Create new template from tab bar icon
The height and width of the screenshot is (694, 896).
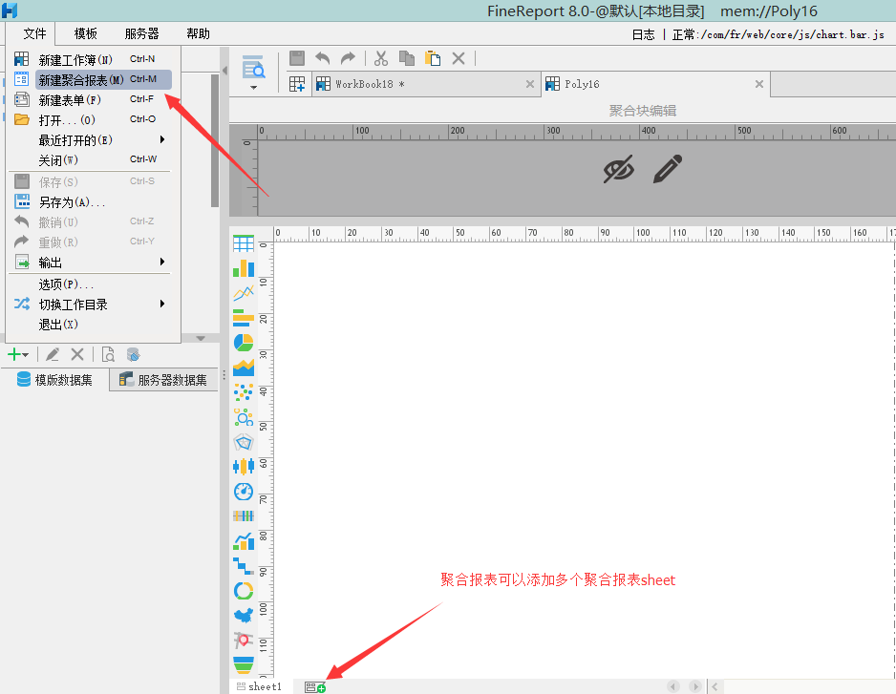tap(297, 85)
